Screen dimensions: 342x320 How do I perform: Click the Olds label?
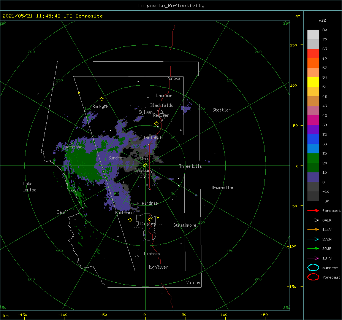tap(145, 159)
